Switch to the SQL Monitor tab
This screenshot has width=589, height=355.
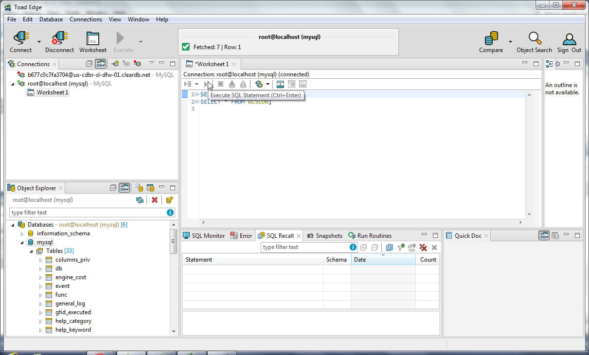point(204,235)
